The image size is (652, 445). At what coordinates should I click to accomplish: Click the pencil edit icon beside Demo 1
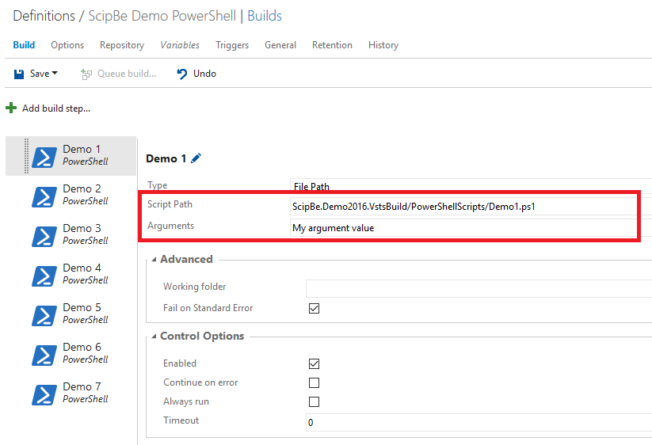click(x=196, y=158)
